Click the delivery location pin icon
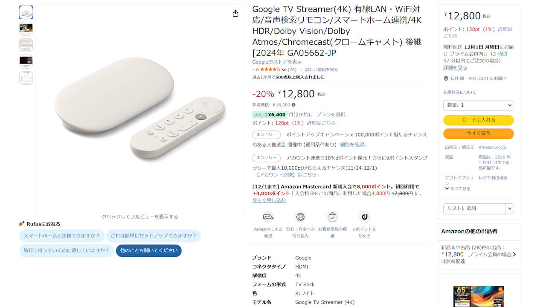 pyautogui.click(x=445, y=78)
